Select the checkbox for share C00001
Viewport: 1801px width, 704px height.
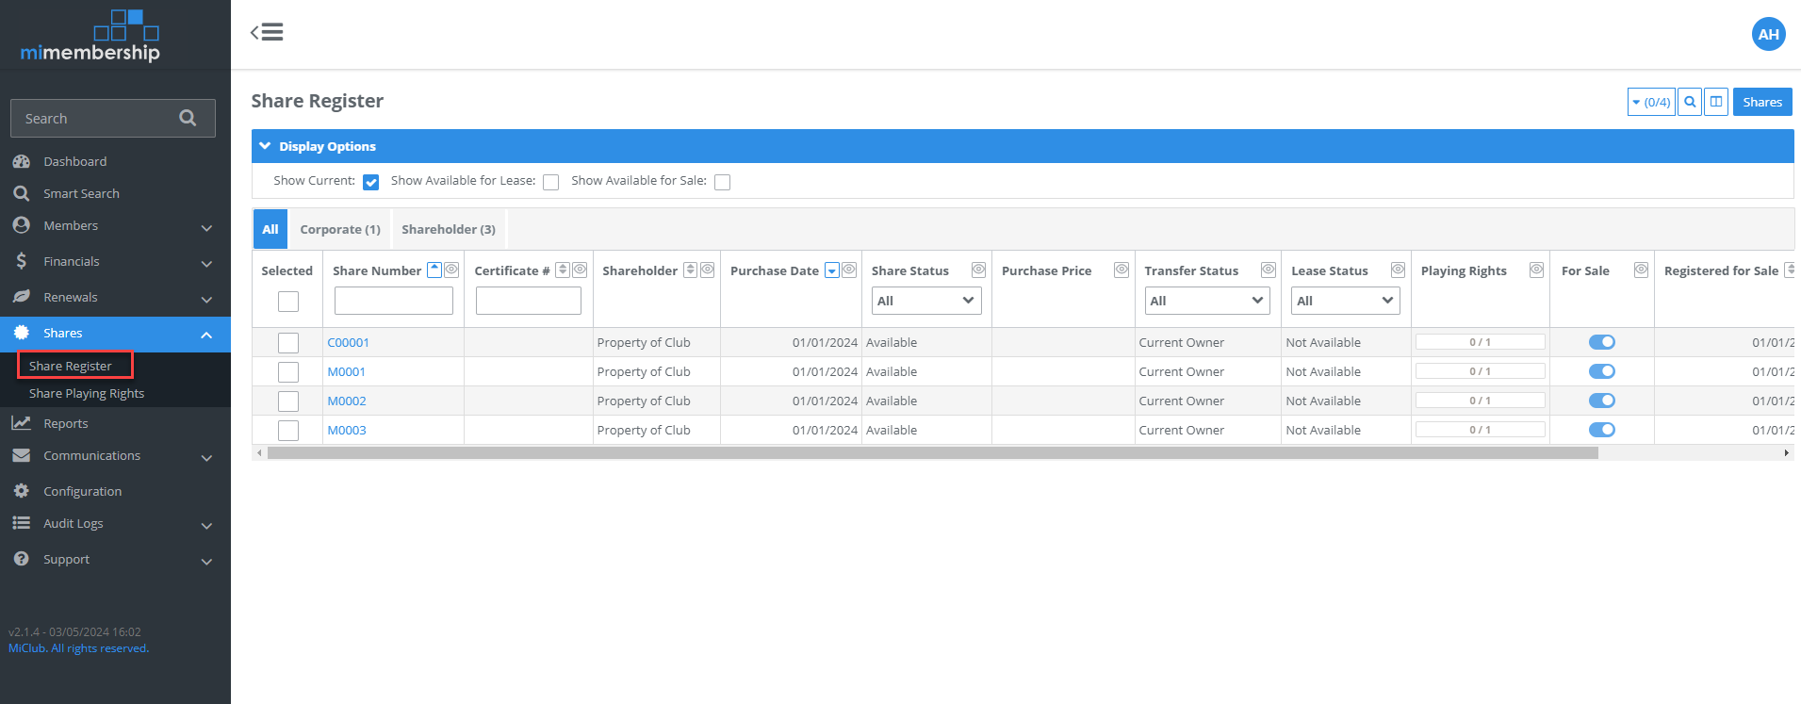point(288,343)
